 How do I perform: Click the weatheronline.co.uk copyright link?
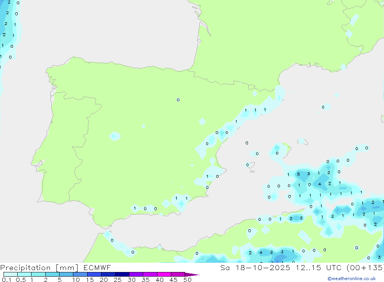pyautogui.click(x=352, y=279)
